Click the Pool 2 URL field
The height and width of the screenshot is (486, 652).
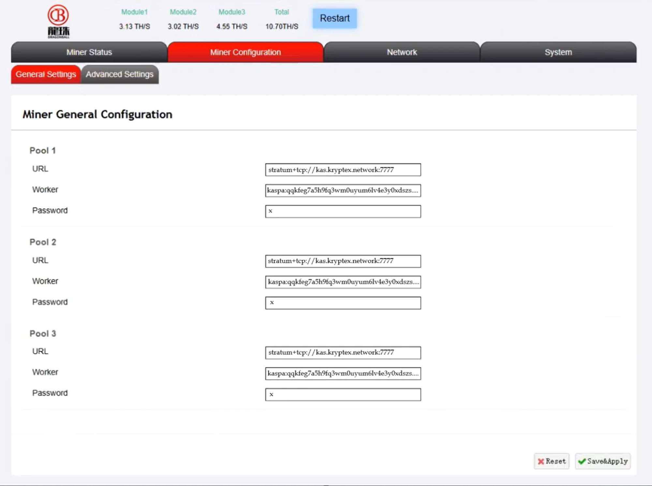point(343,261)
